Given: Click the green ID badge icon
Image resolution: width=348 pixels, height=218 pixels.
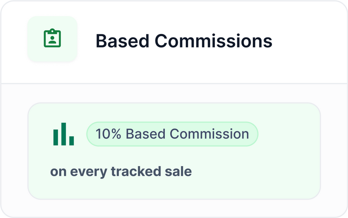Looking at the screenshot, I should (52, 39).
